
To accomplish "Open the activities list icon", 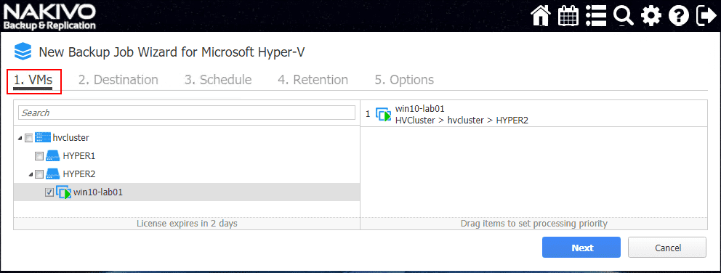I will [596, 16].
